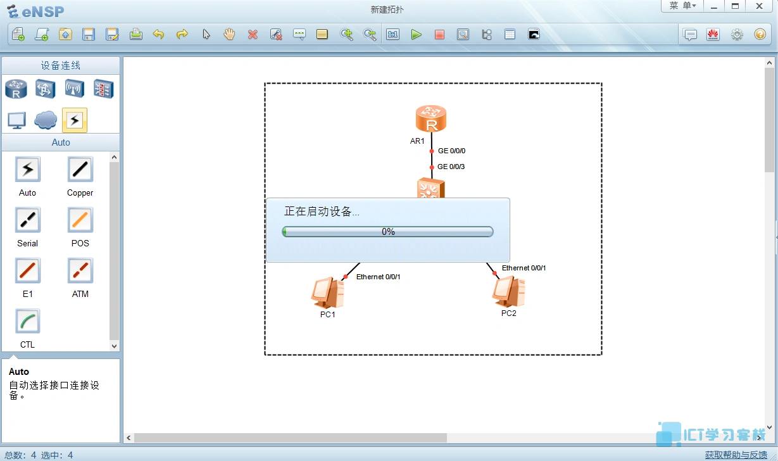Open forum chat bubble icon
This screenshot has width=778, height=461.
click(x=691, y=34)
